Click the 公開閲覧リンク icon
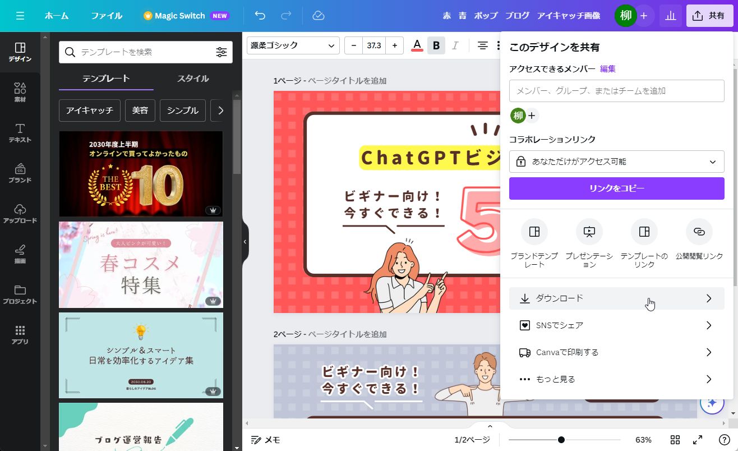 tap(699, 232)
